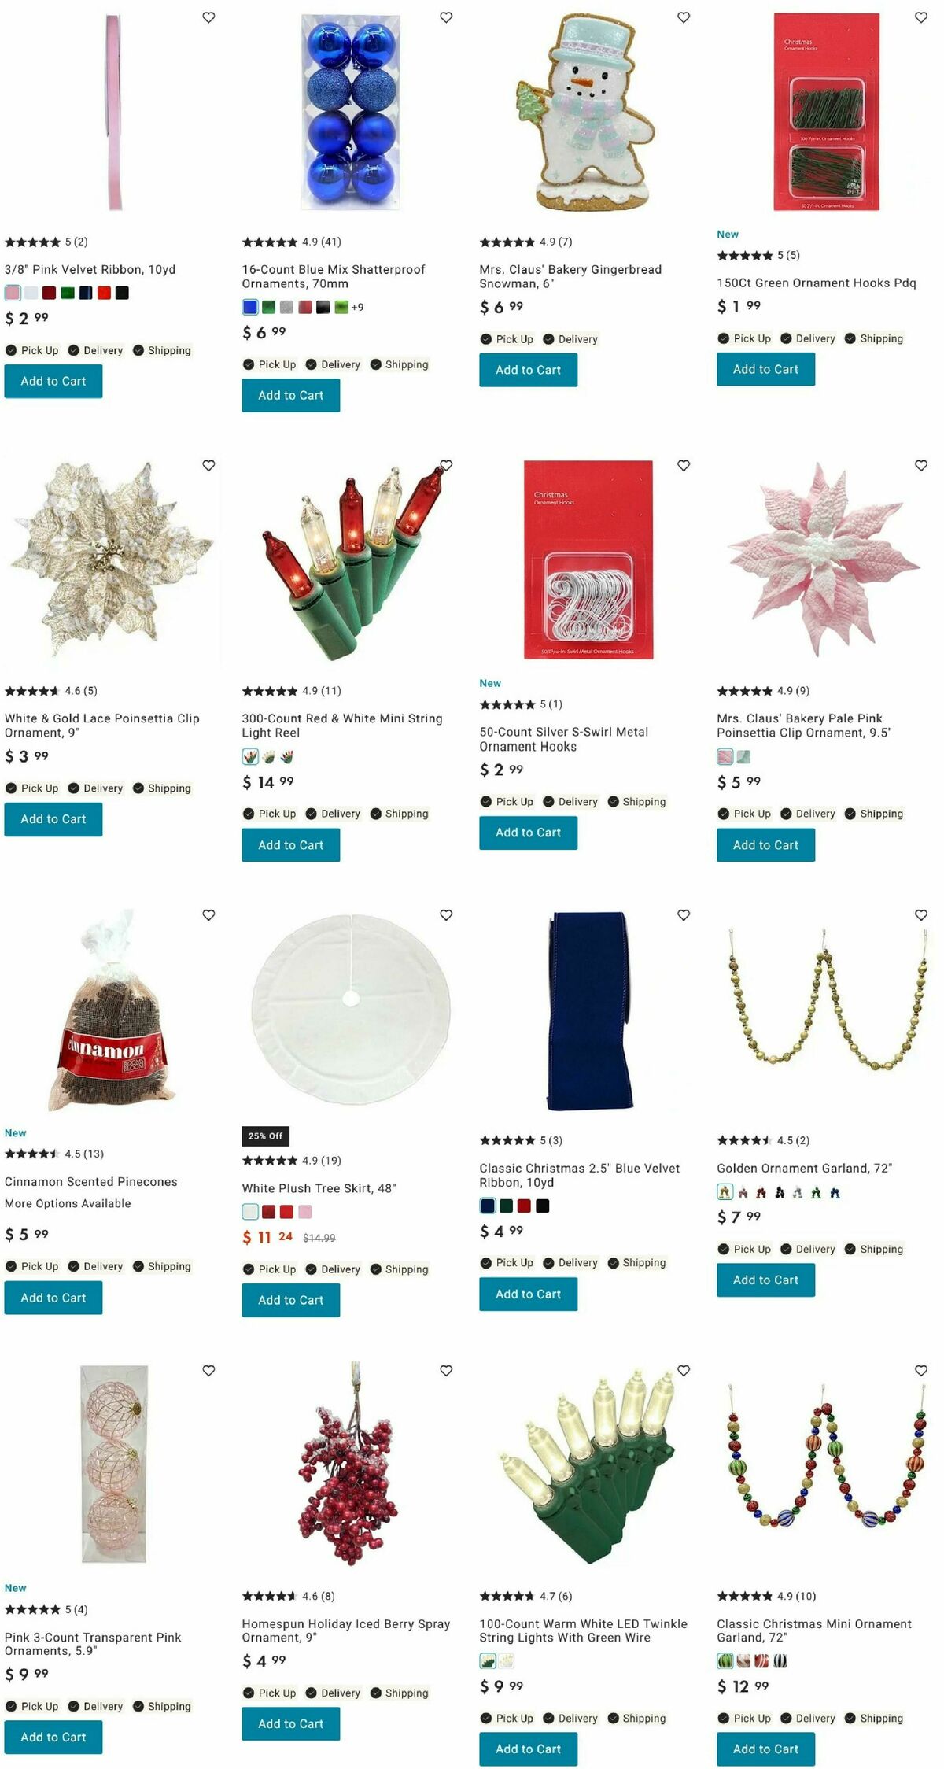Show +9 more colors for Shatterproof Ornaments
The width and height of the screenshot is (944, 1769).
pyautogui.click(x=357, y=308)
